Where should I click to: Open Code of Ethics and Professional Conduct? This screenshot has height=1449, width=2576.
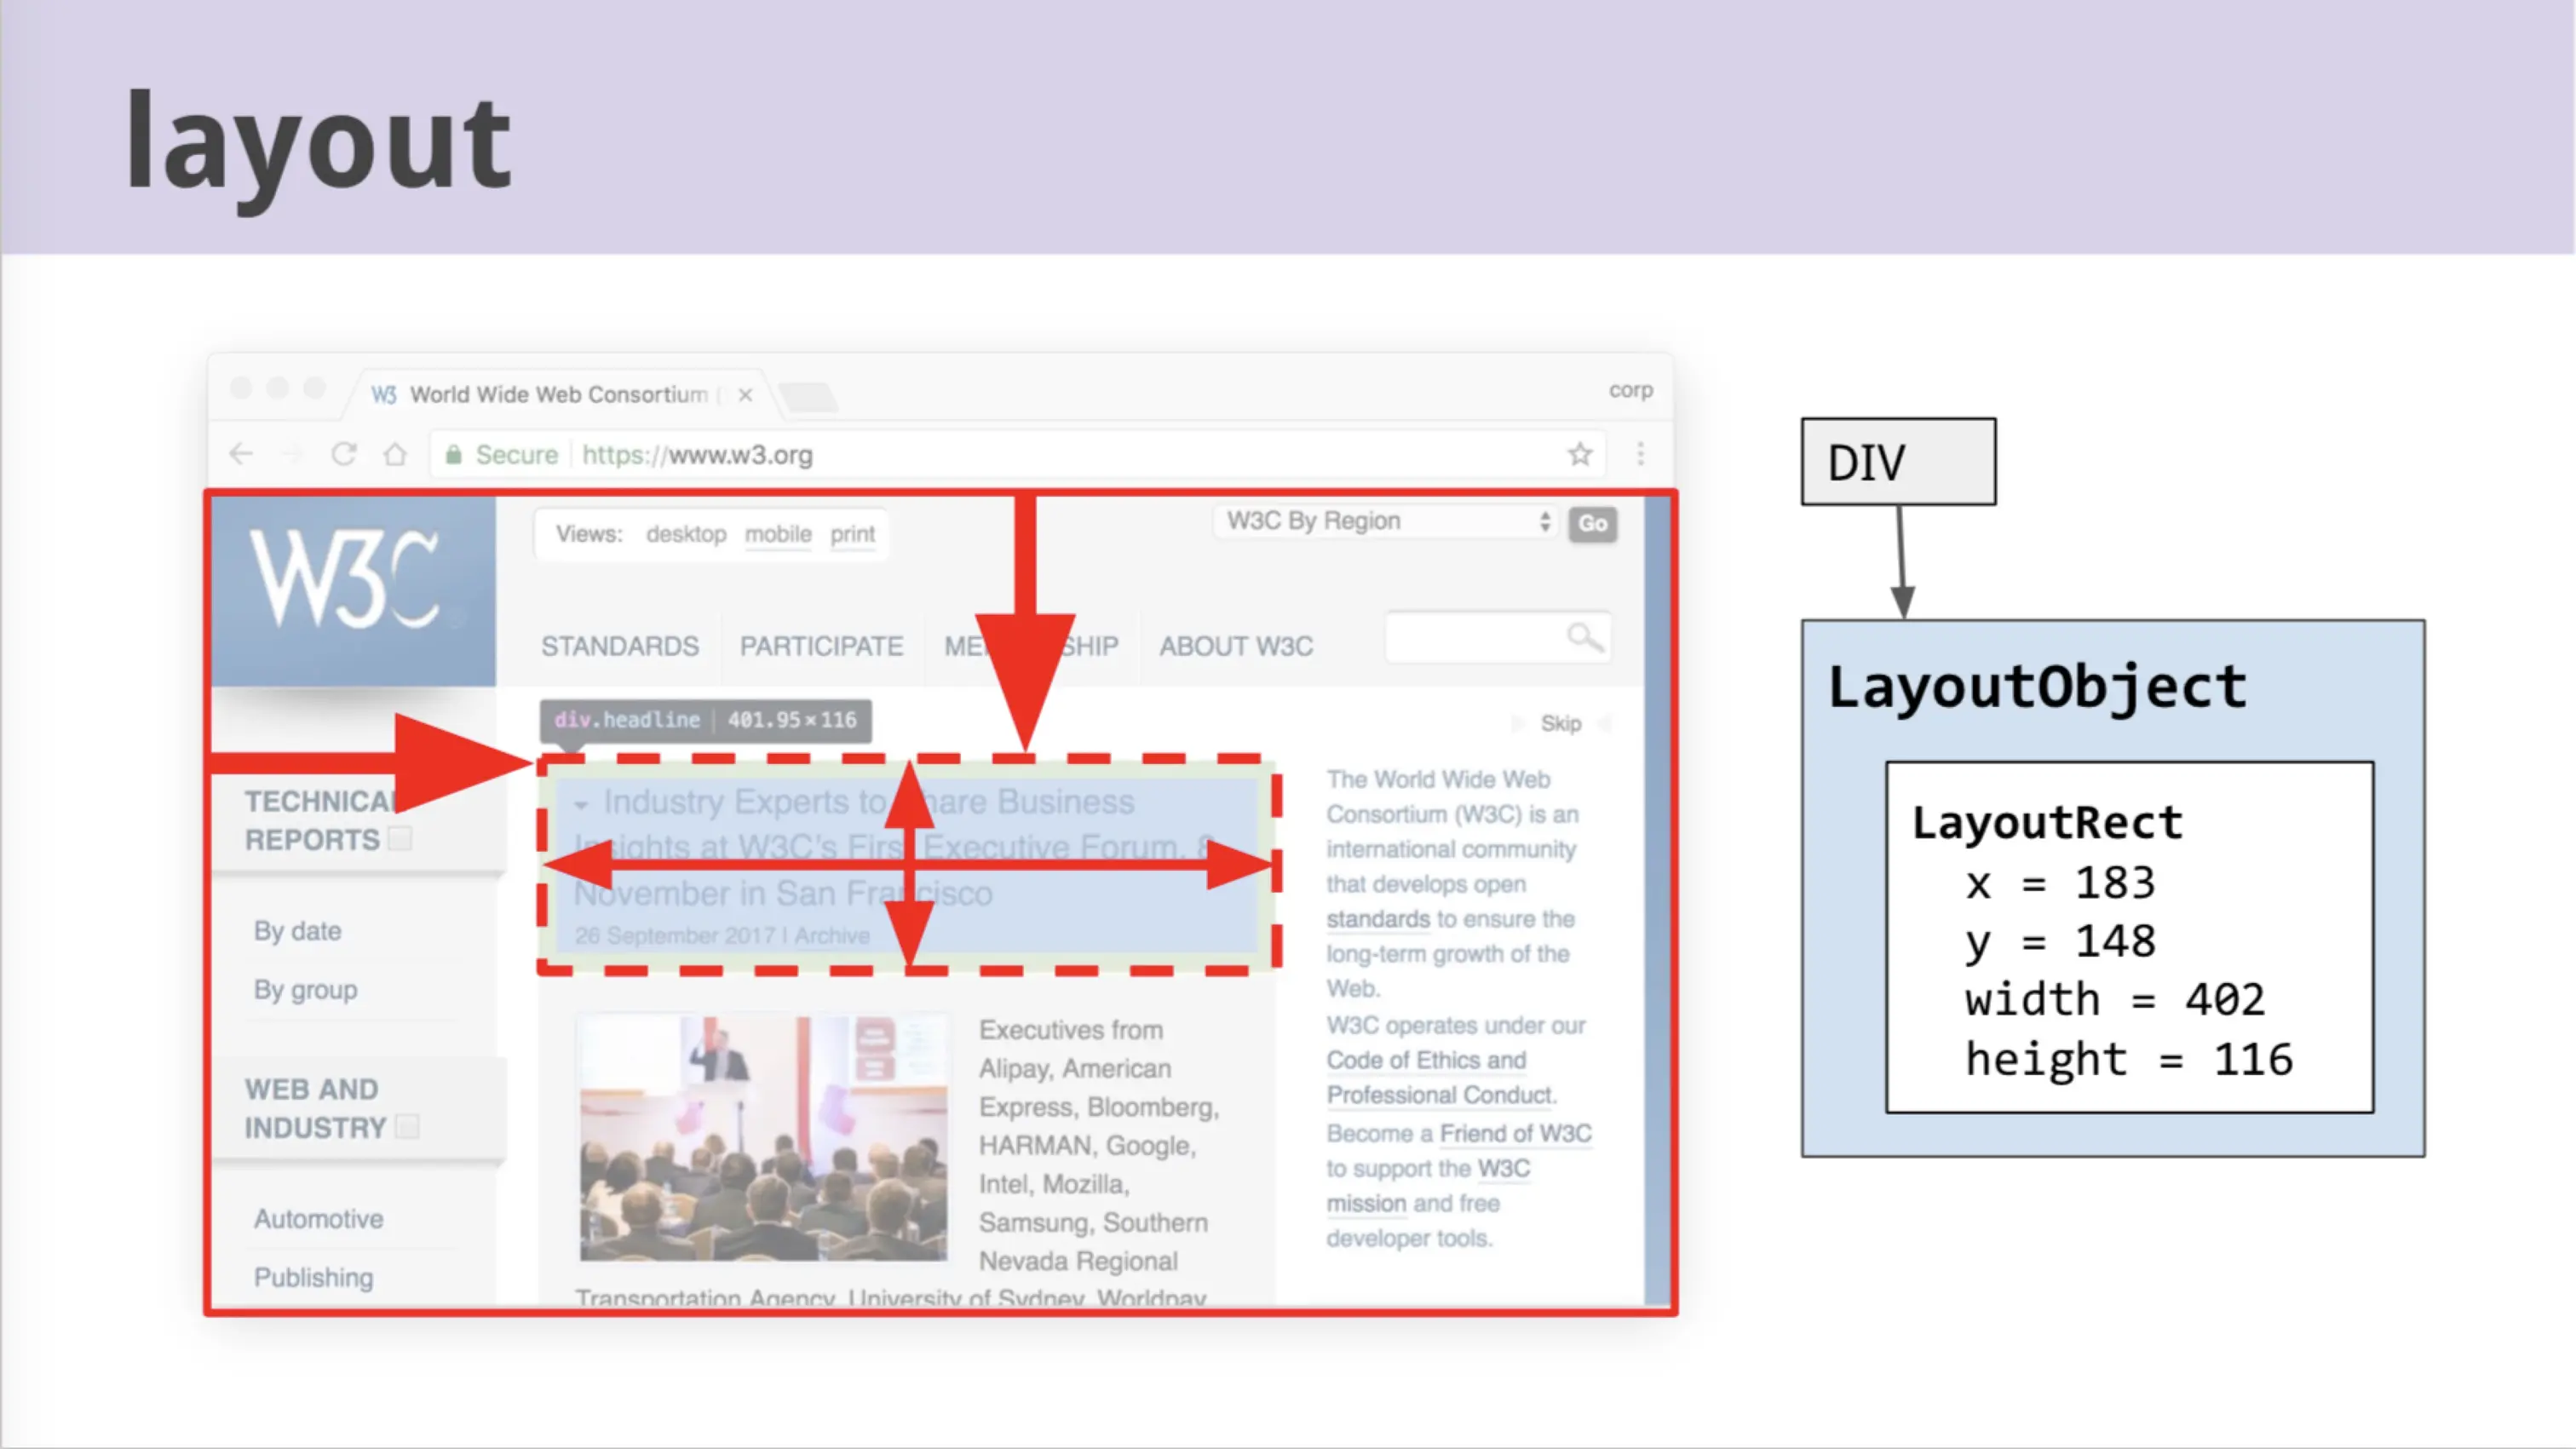click(x=1441, y=1077)
